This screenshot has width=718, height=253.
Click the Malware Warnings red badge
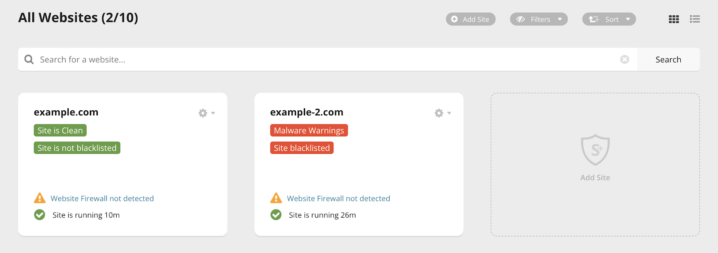click(309, 131)
